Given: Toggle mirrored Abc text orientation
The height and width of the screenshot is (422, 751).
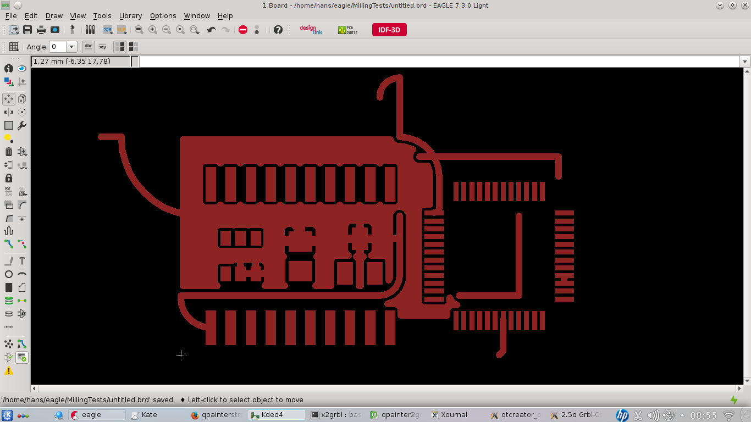Looking at the screenshot, I should [102, 47].
